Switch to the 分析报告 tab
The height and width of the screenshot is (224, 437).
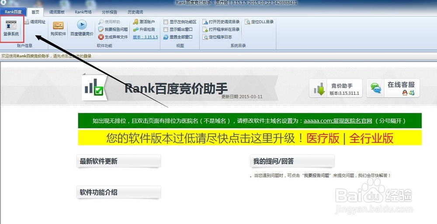[110, 12]
